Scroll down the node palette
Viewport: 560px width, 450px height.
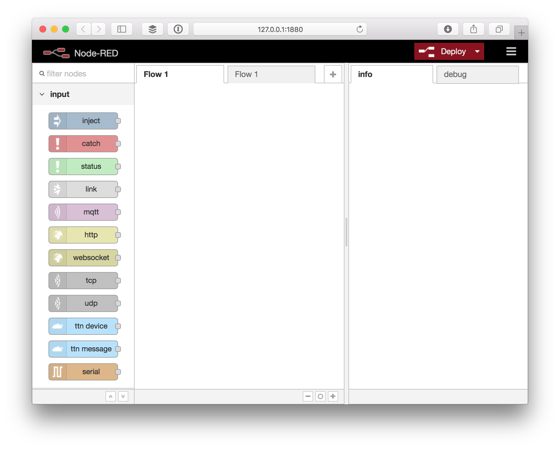pos(123,396)
